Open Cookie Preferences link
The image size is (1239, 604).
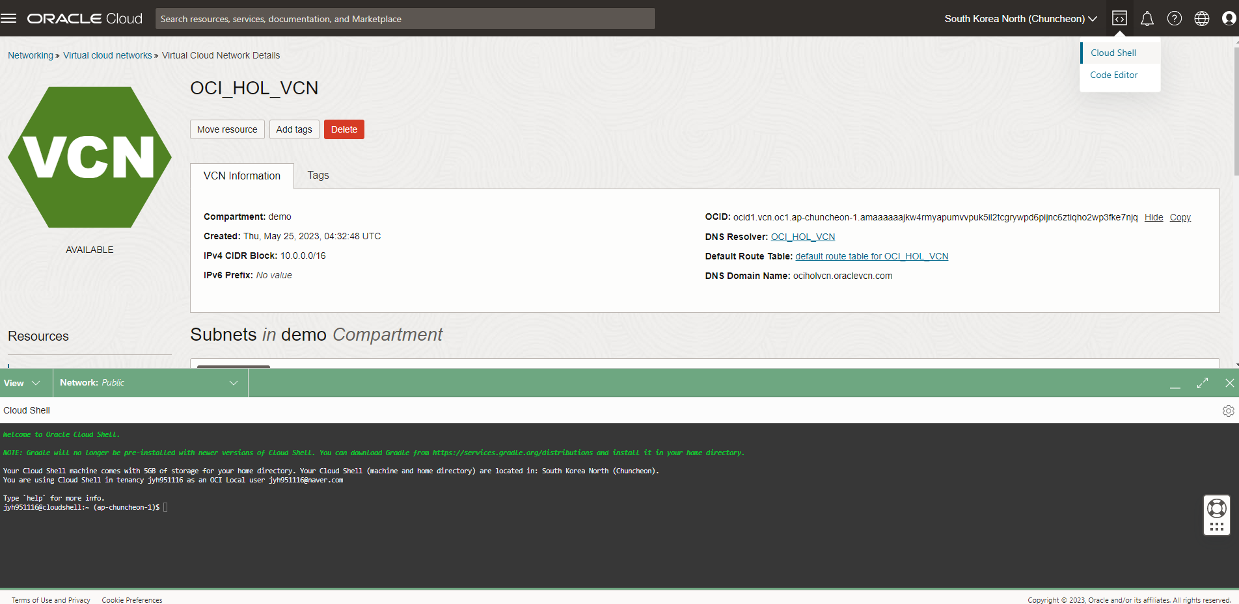pos(132,600)
